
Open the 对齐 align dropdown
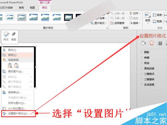pos(135,14)
